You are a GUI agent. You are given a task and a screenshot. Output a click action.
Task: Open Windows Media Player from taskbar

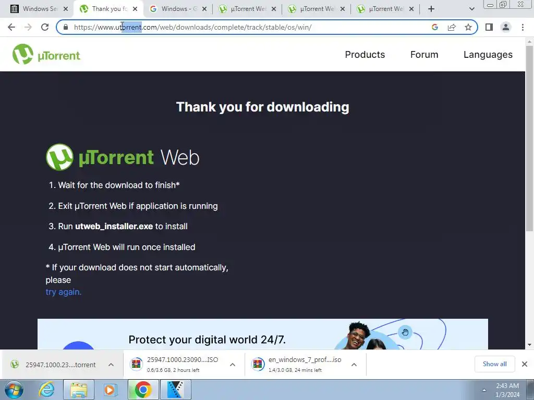click(x=110, y=390)
